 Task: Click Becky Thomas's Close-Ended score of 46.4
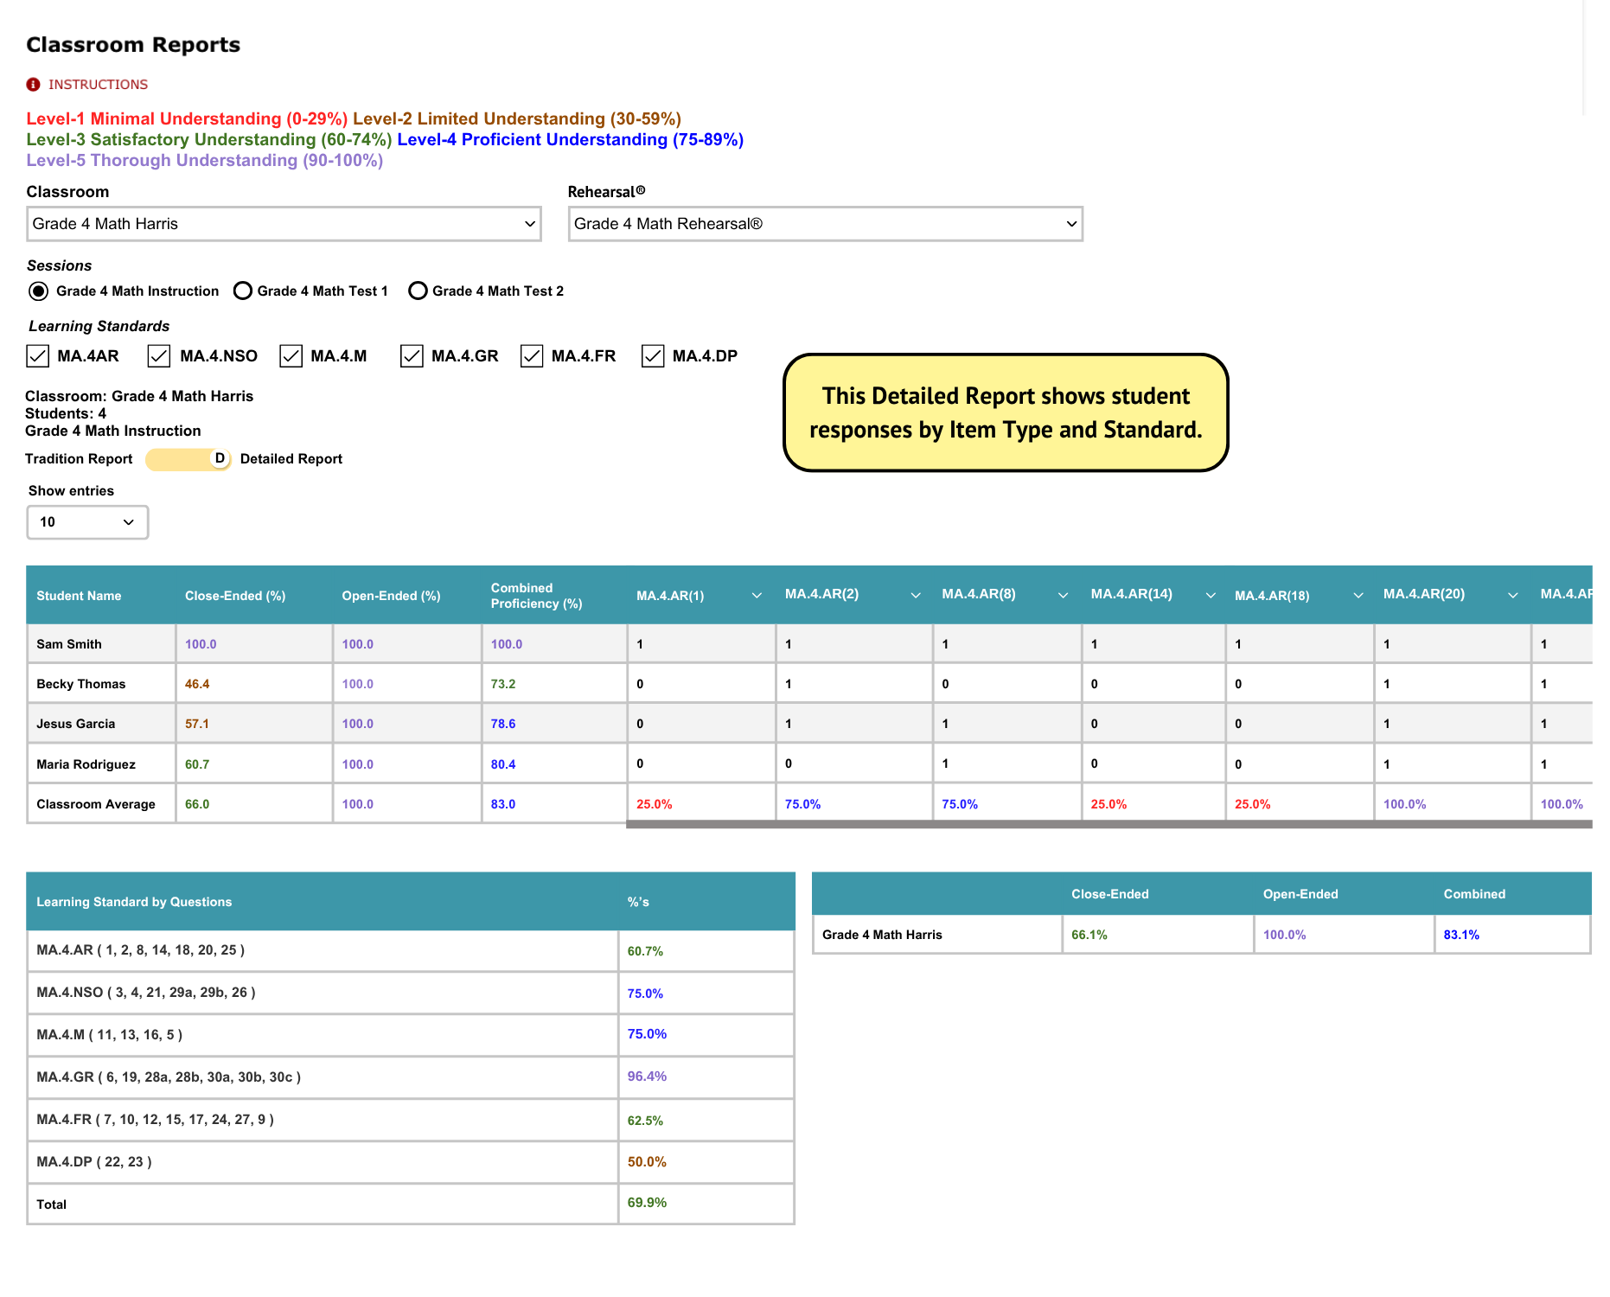point(198,683)
